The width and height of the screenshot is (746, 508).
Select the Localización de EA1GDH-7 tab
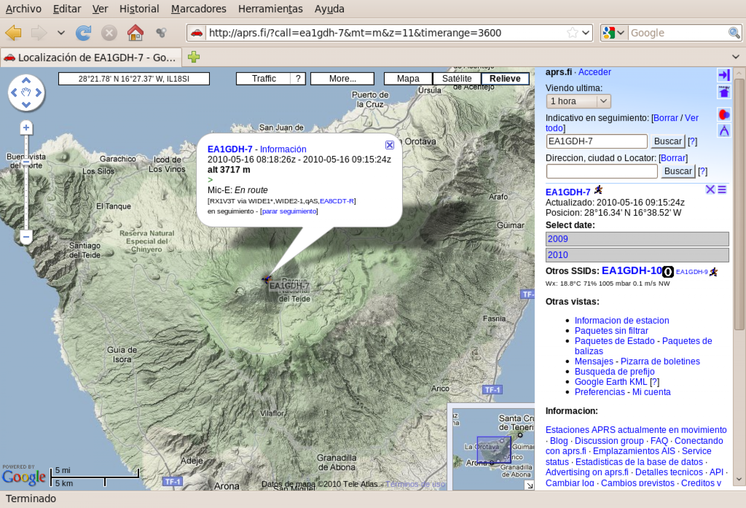(91, 58)
